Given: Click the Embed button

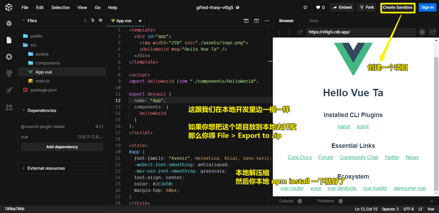Looking at the screenshot, I should click(x=342, y=7).
